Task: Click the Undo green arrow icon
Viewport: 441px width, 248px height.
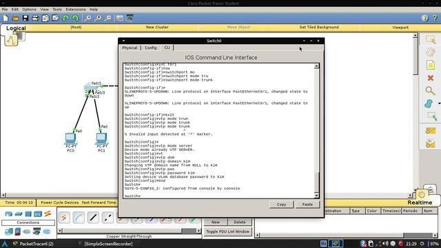Action: click(65, 19)
